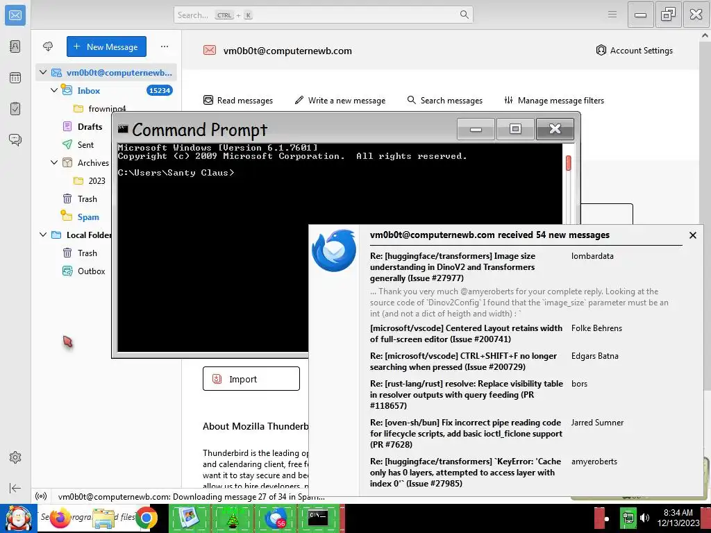
Task: Collapse the Inbox folder chevron
Action: (54, 90)
